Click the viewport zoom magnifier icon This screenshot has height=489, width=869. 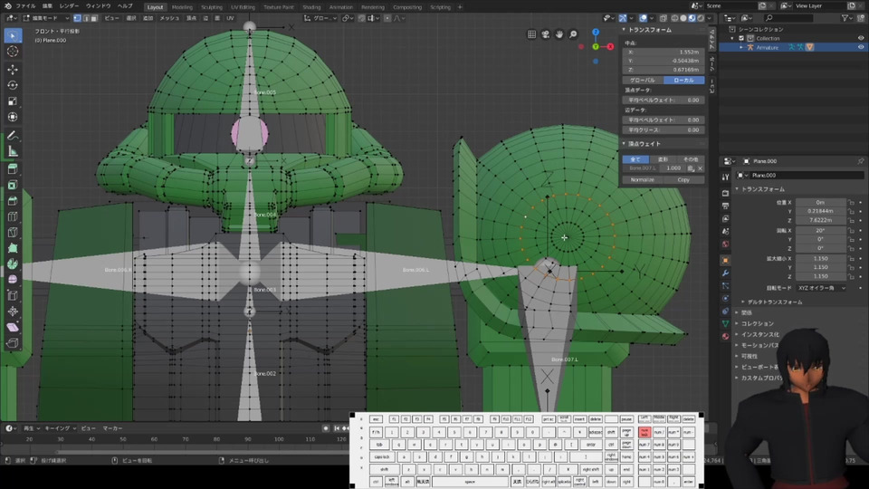[x=573, y=34]
